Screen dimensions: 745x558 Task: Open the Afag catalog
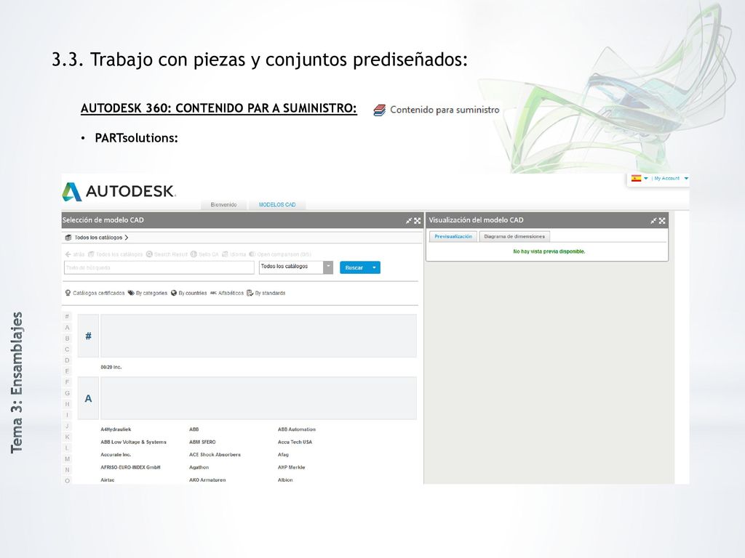[283, 455]
